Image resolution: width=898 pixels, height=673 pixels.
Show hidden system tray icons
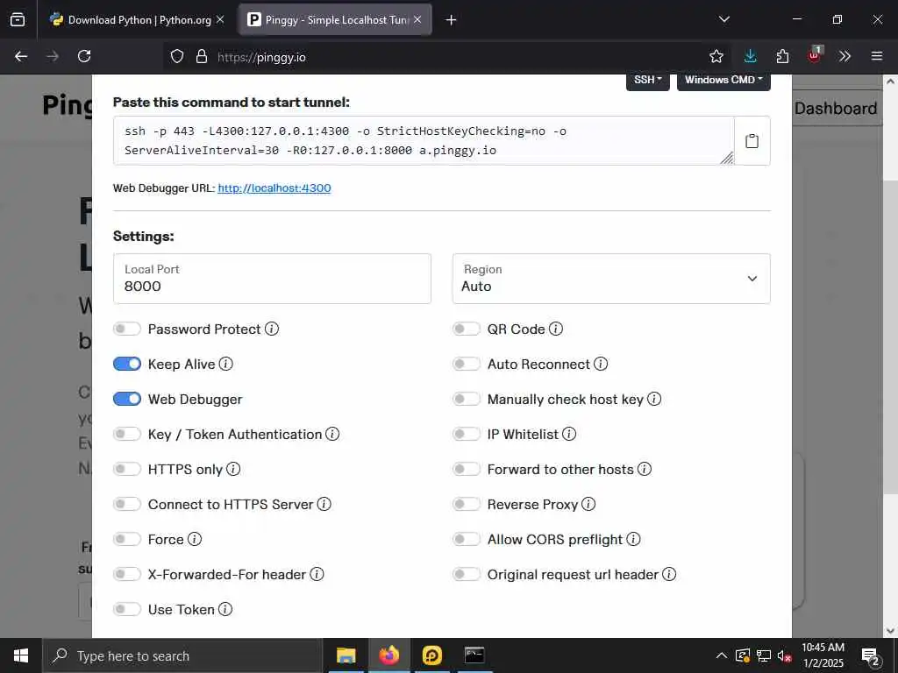click(x=722, y=655)
